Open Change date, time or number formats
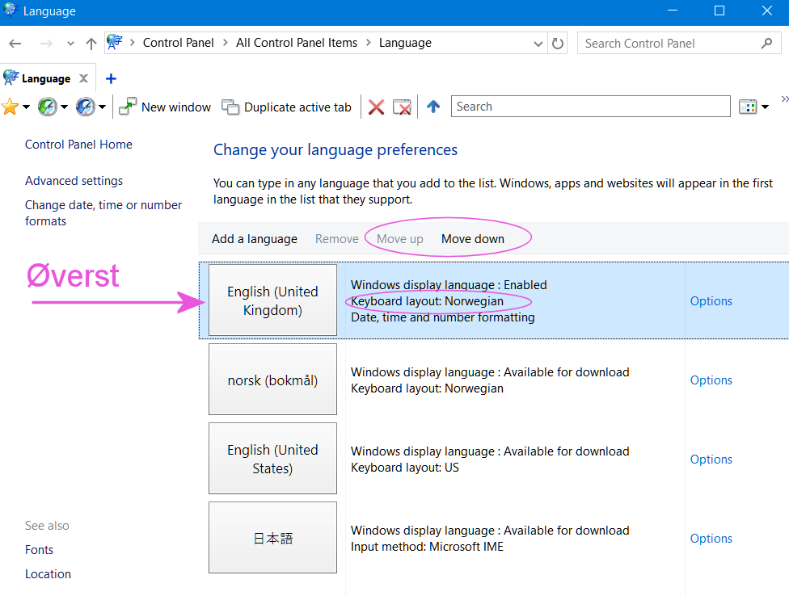 tap(103, 213)
